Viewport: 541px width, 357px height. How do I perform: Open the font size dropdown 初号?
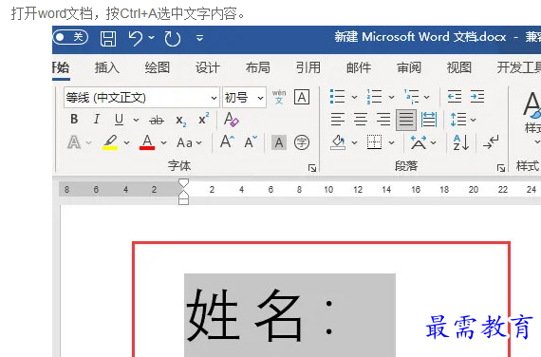tap(244, 98)
